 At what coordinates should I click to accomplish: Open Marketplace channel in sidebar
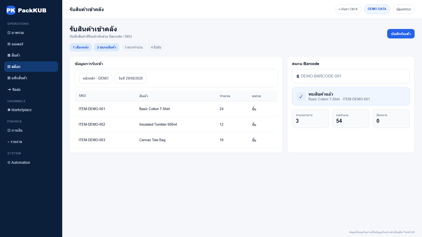(x=31, y=110)
